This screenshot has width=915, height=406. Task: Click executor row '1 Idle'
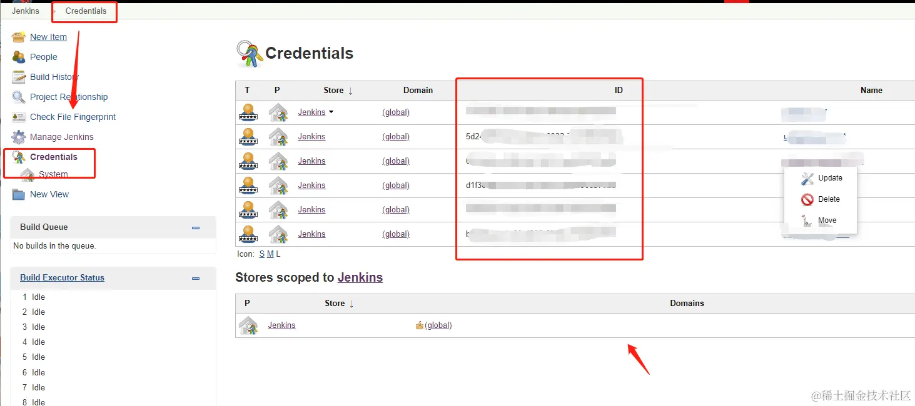point(34,297)
